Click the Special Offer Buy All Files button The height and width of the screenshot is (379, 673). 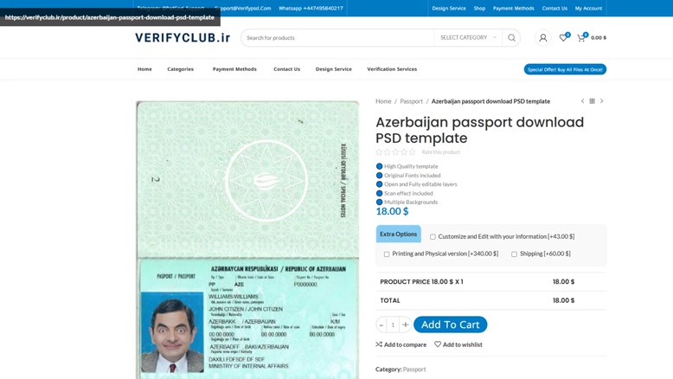[565, 69]
